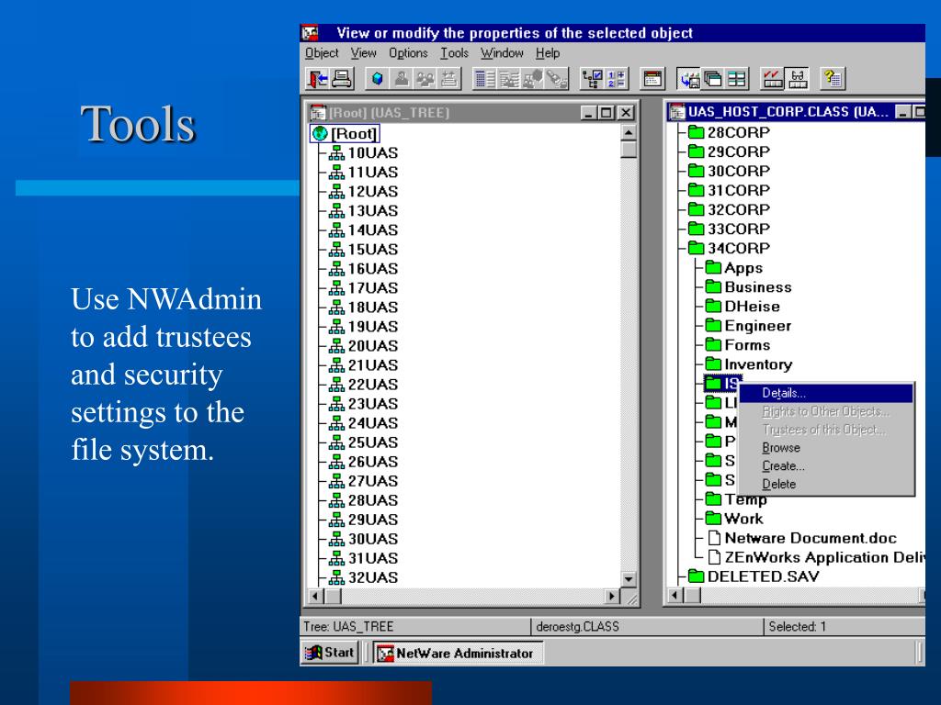This screenshot has height=705, width=941.
Task: Click NetWare Administrator taskbar button
Action: click(458, 653)
